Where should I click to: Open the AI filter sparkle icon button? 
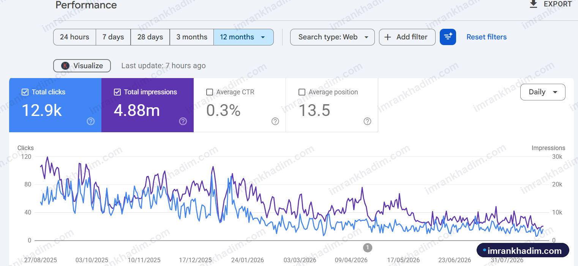[x=448, y=37]
